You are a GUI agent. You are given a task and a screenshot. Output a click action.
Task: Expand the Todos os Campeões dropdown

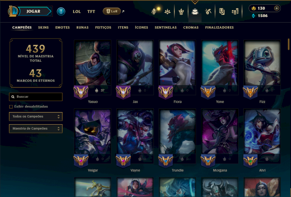[36, 117]
